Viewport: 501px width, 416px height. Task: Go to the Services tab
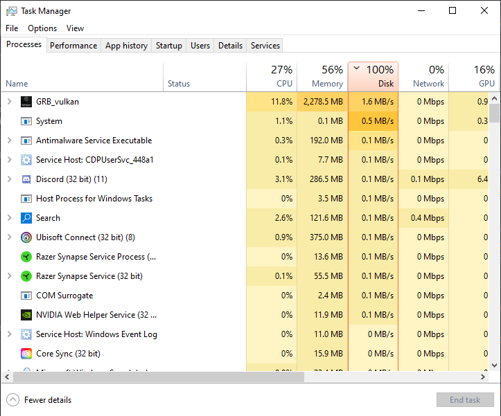265,46
